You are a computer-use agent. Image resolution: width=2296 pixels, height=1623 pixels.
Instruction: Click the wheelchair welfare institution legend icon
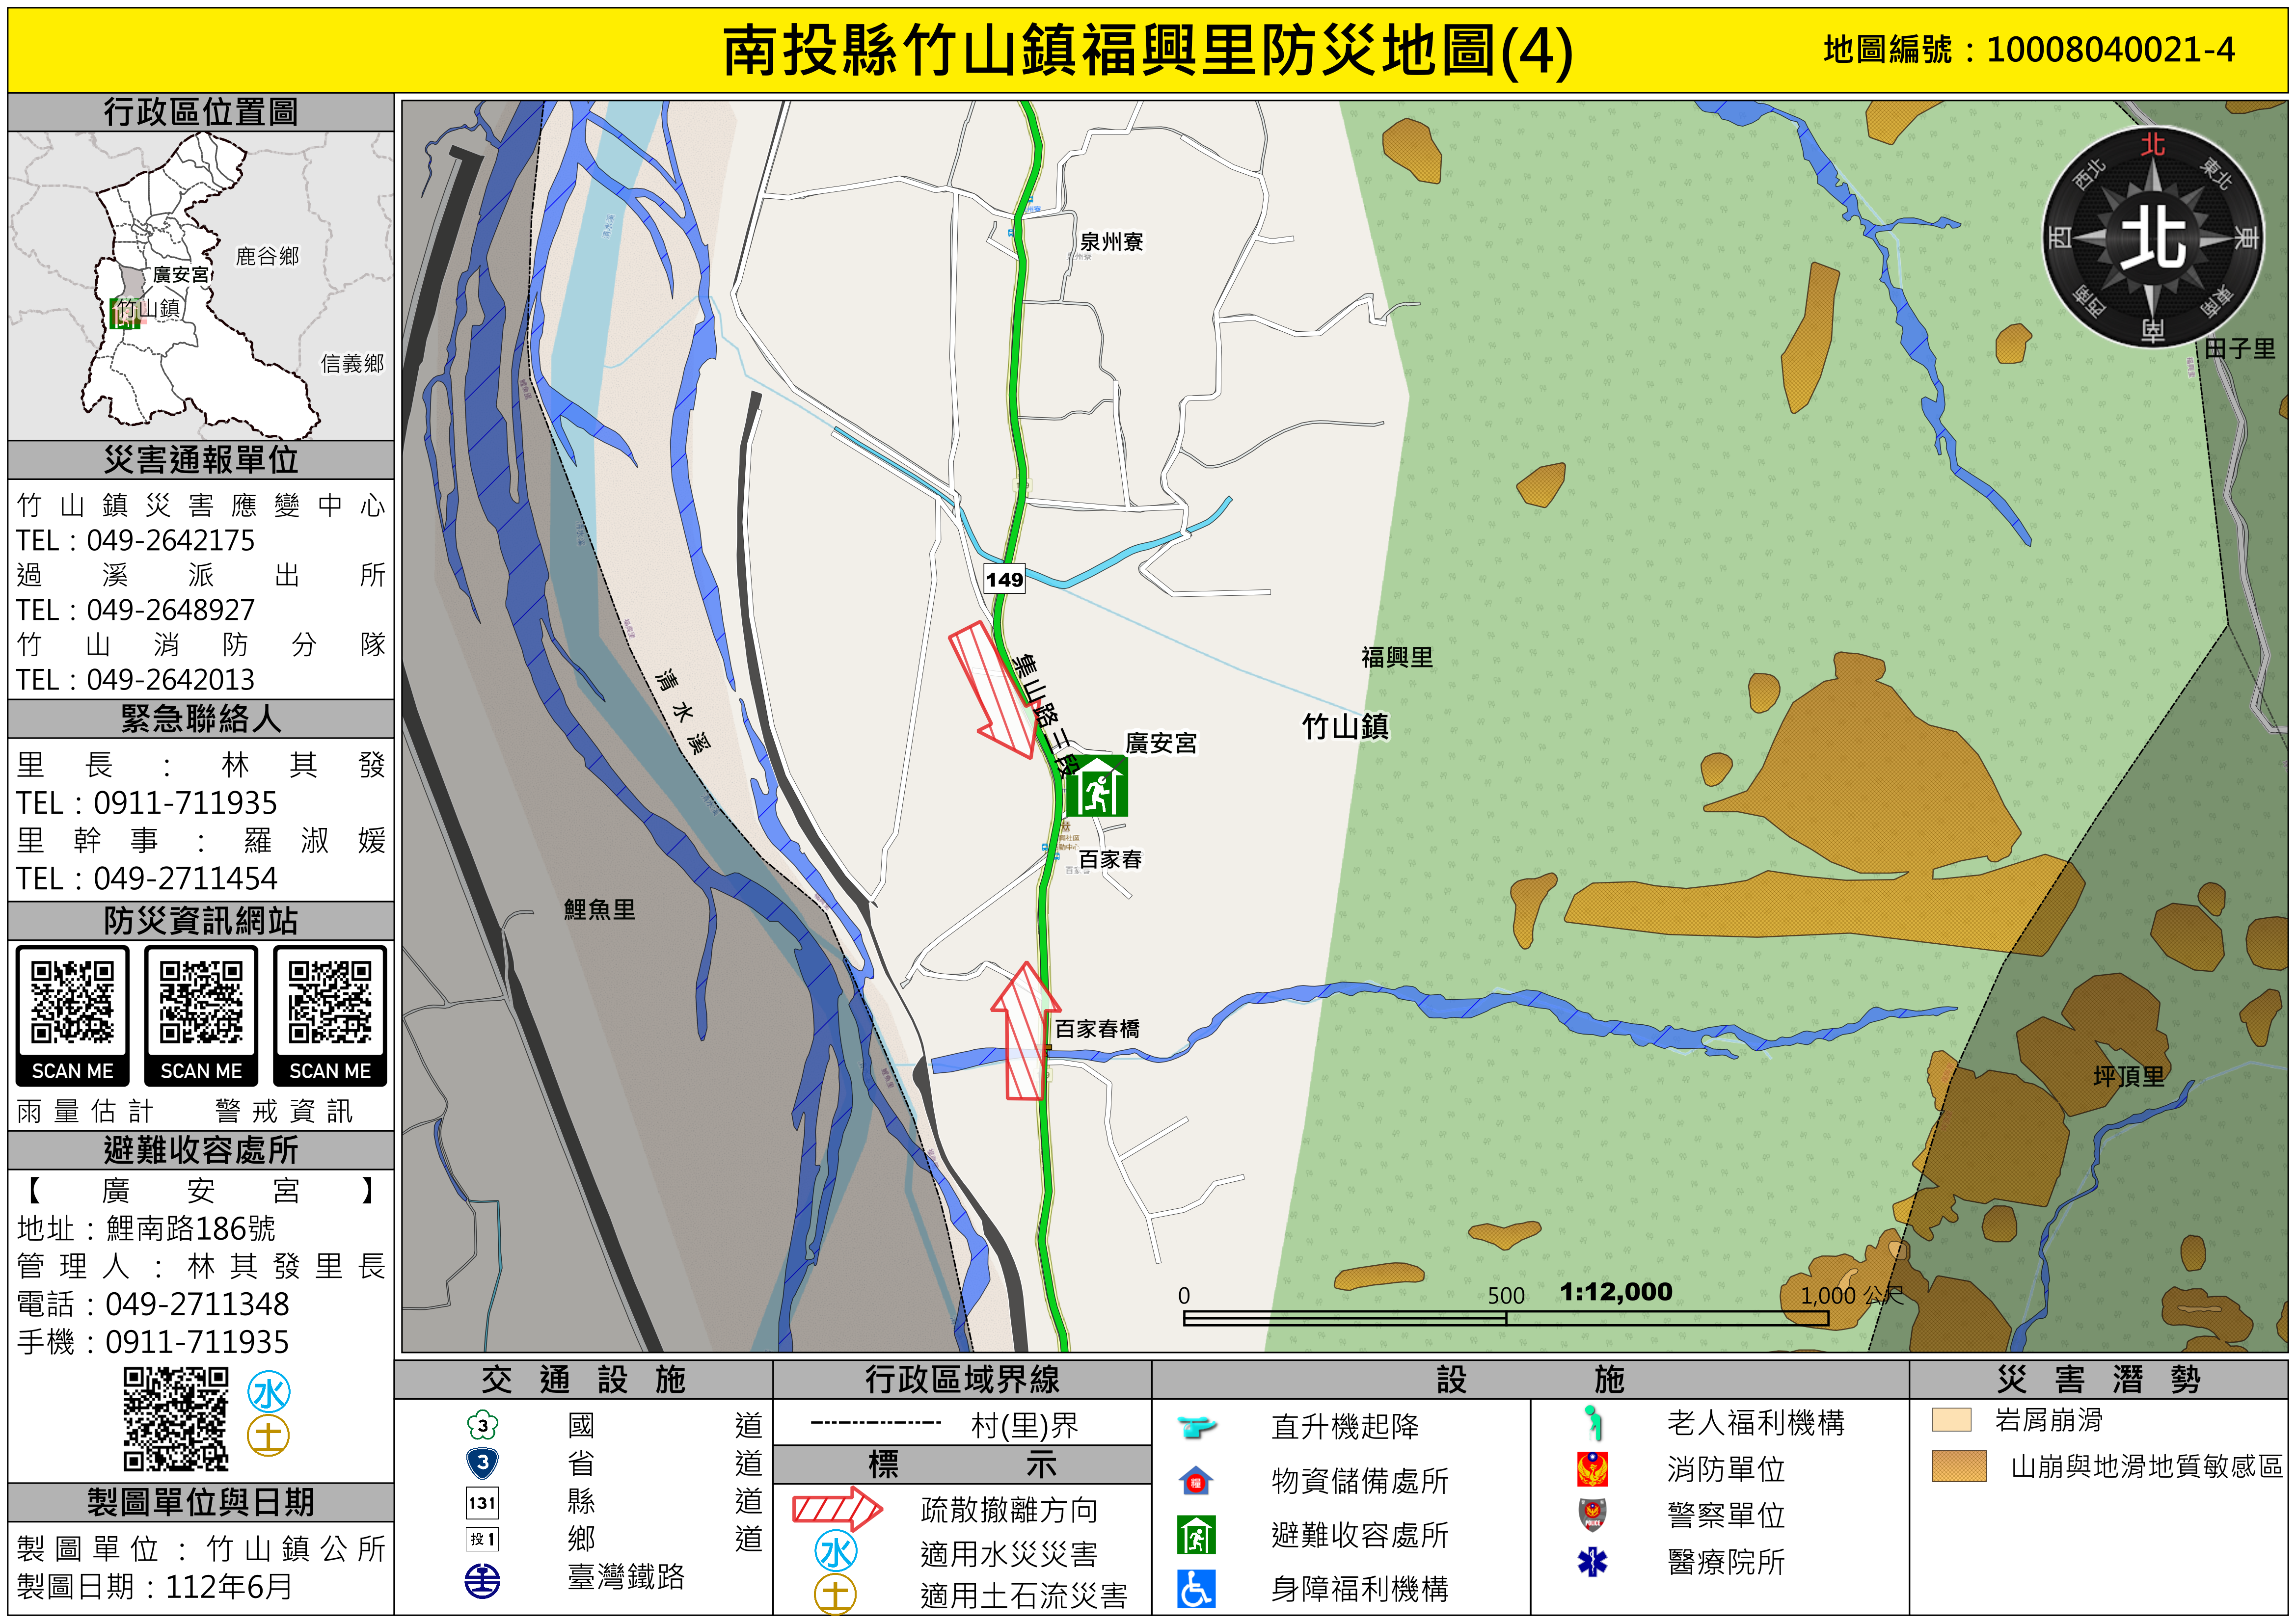click(x=1196, y=1588)
